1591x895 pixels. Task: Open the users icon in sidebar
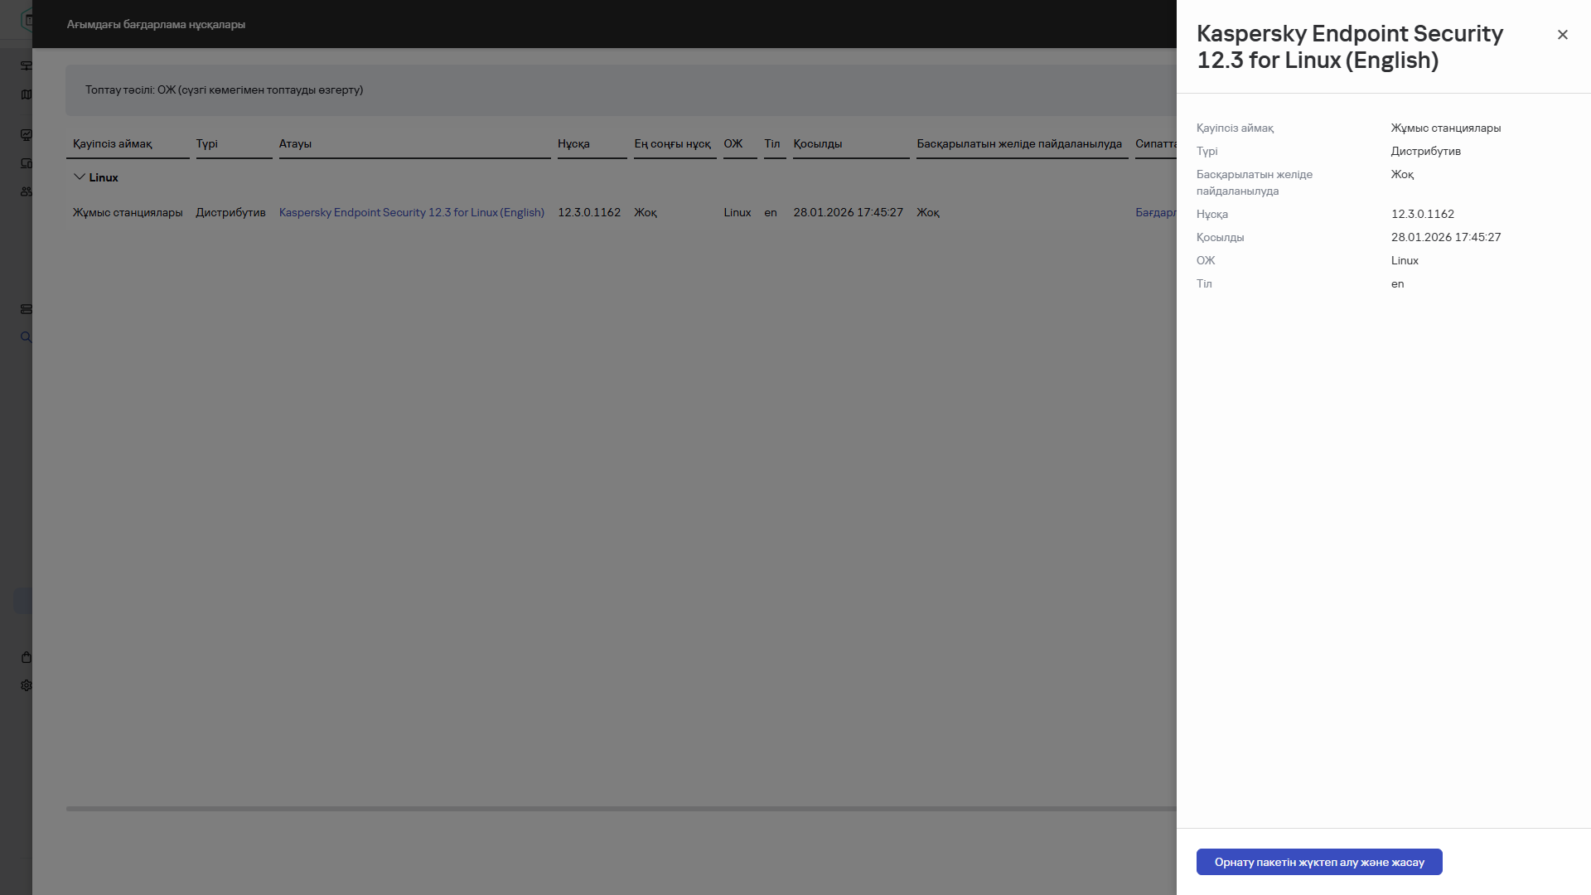pos(27,191)
